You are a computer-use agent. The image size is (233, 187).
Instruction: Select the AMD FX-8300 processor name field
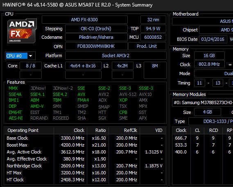point(84,20)
